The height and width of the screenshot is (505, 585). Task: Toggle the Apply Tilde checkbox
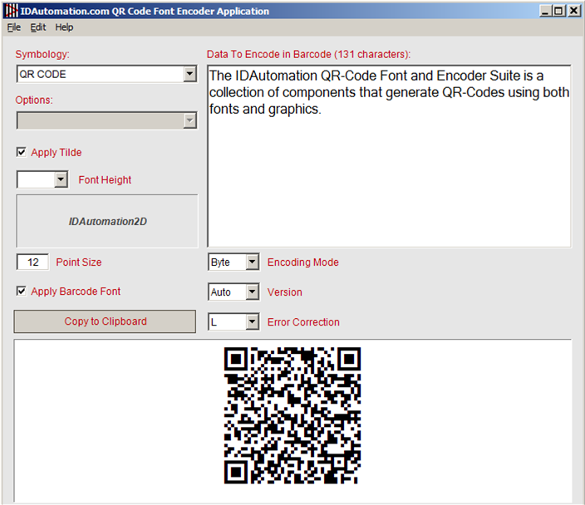22,152
